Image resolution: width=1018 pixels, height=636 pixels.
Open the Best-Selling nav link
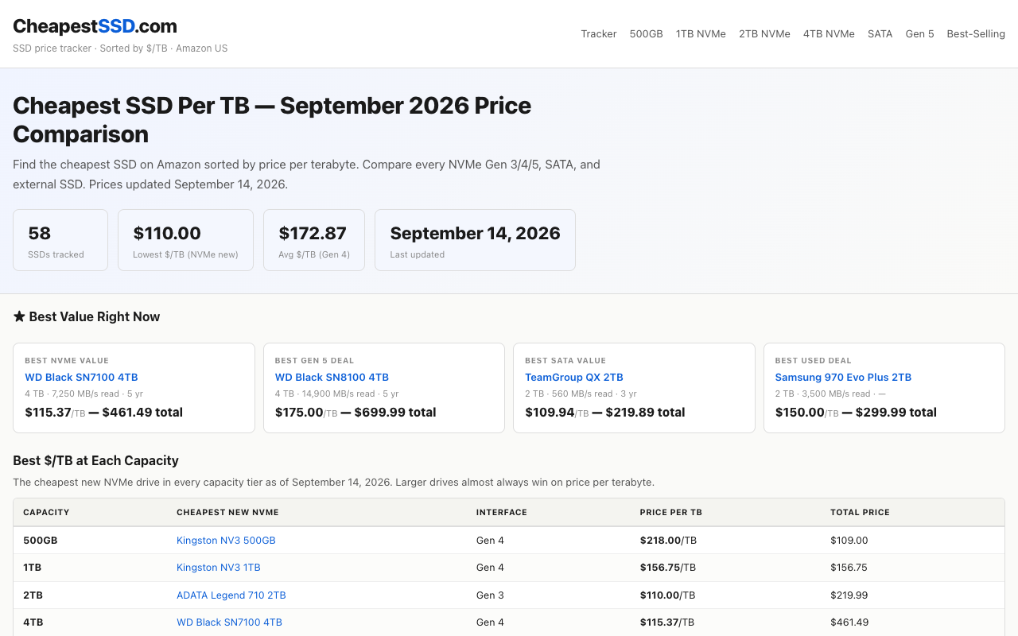point(976,34)
